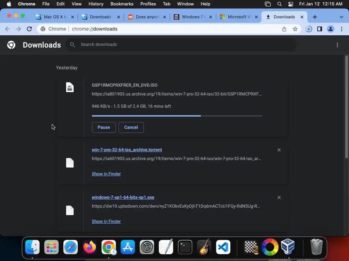Screen dimensions: 349x261
Task: Show windows-7-sp1 exe in Finder
Action: (x=106, y=221)
